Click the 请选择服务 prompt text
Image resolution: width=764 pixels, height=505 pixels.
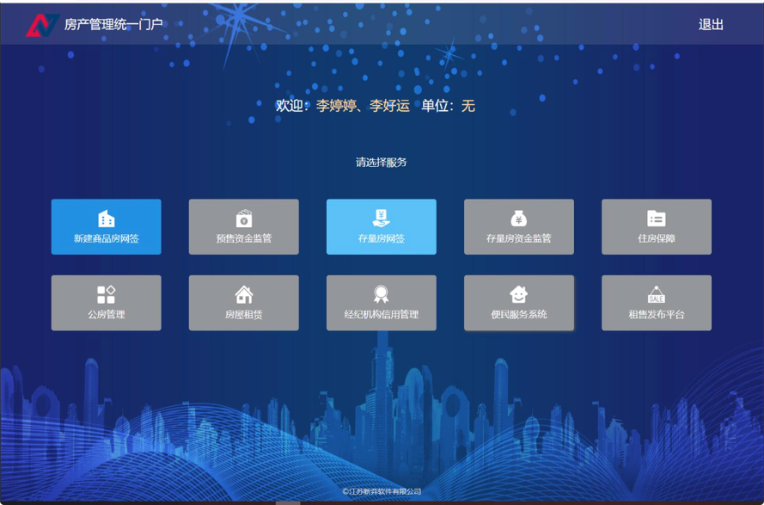pyautogui.click(x=381, y=162)
